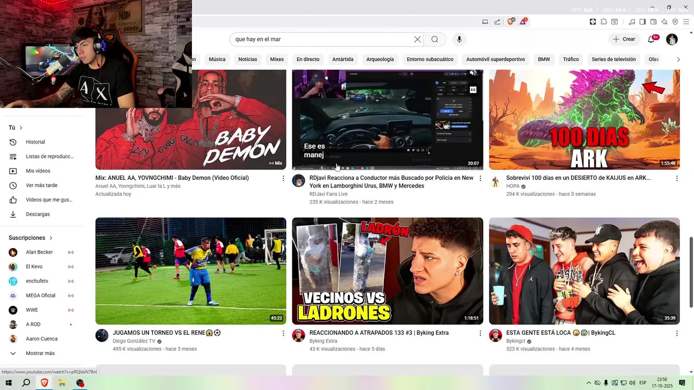Open Leo AI sparkle icon

664,22
